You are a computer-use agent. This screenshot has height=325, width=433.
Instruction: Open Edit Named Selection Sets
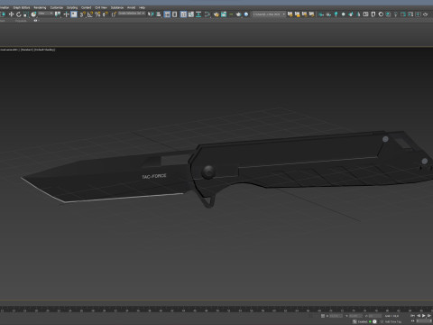pyautogui.click(x=114, y=14)
